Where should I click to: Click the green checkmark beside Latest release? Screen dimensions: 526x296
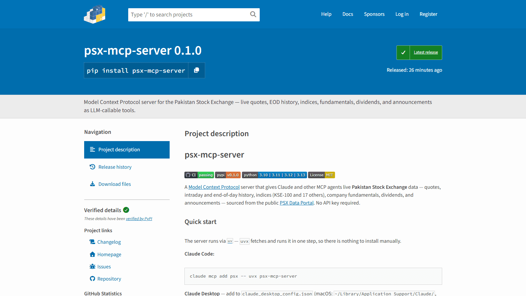click(x=403, y=53)
